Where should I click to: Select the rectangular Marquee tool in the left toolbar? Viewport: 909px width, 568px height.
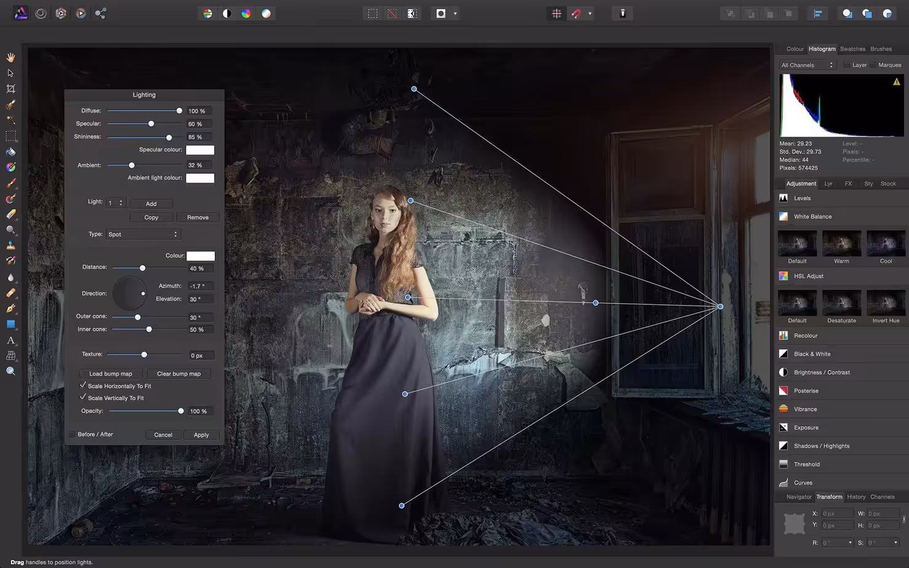10,136
